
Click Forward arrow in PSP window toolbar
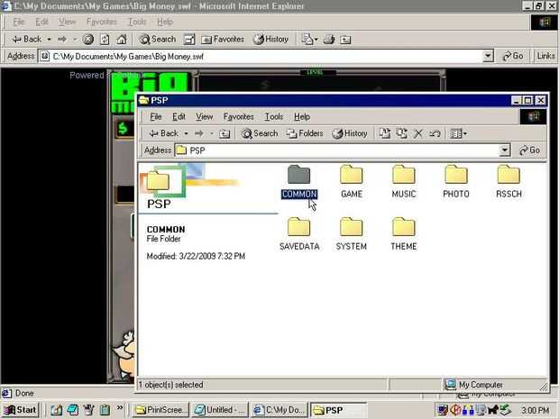[x=199, y=133]
